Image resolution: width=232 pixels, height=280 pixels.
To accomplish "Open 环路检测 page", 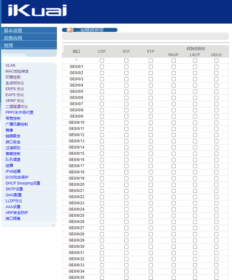I will coord(13,77).
